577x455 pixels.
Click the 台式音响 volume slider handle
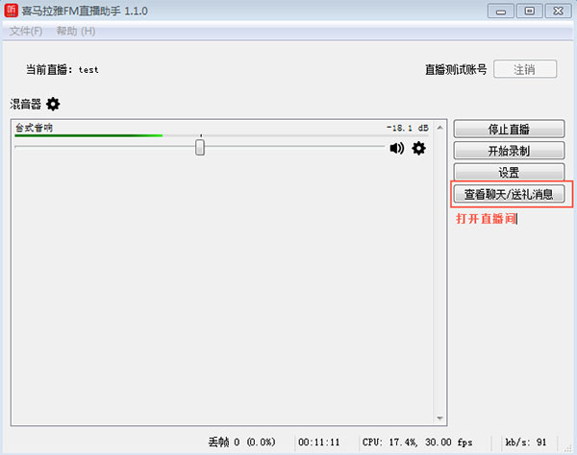click(200, 147)
